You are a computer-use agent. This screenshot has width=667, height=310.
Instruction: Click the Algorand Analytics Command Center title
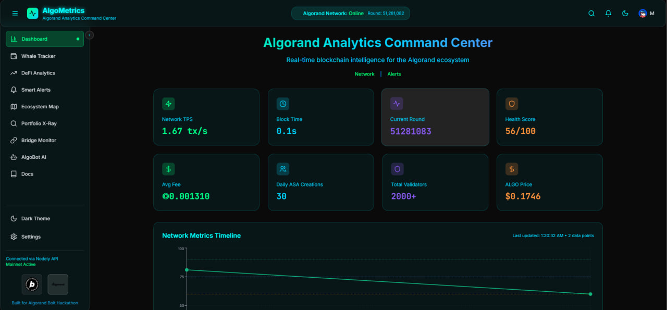(378, 43)
